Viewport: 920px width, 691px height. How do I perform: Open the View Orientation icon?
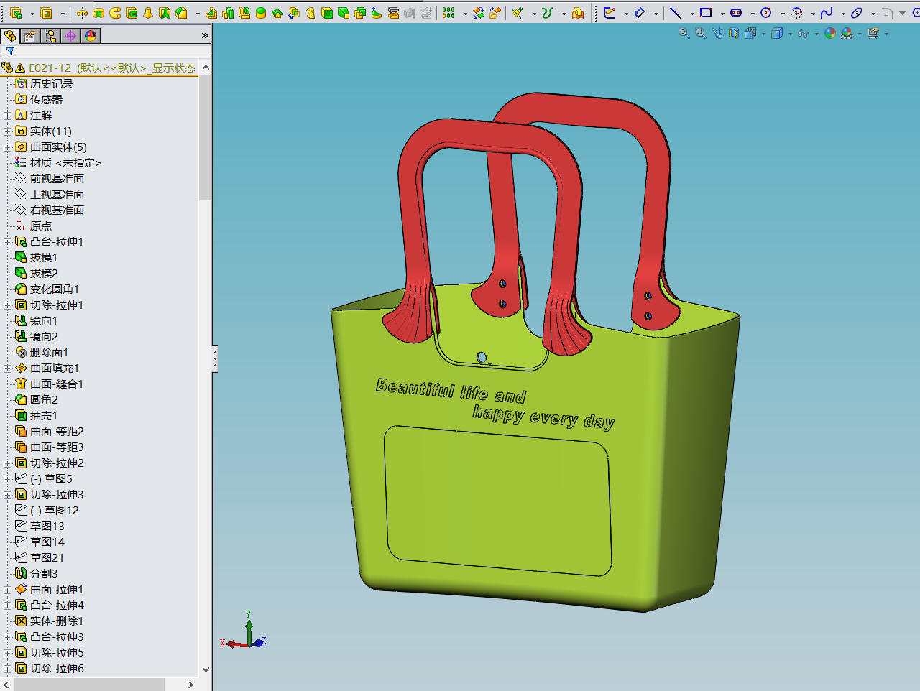750,33
